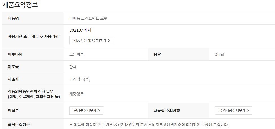
Task: Click the 품질보증기준 row label
Action: (x=19, y=124)
